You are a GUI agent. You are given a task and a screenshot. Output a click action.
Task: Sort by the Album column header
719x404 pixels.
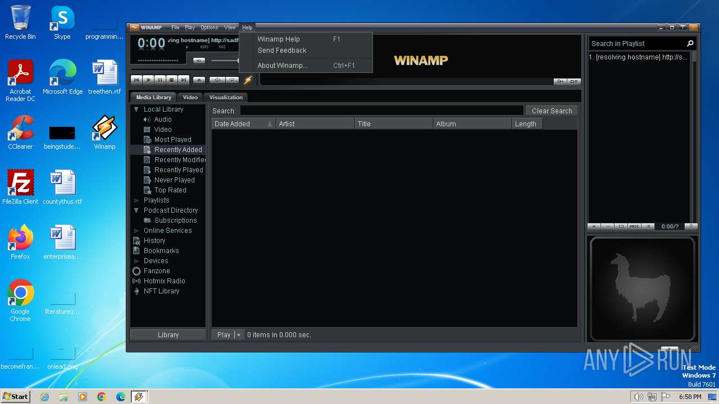pos(472,124)
